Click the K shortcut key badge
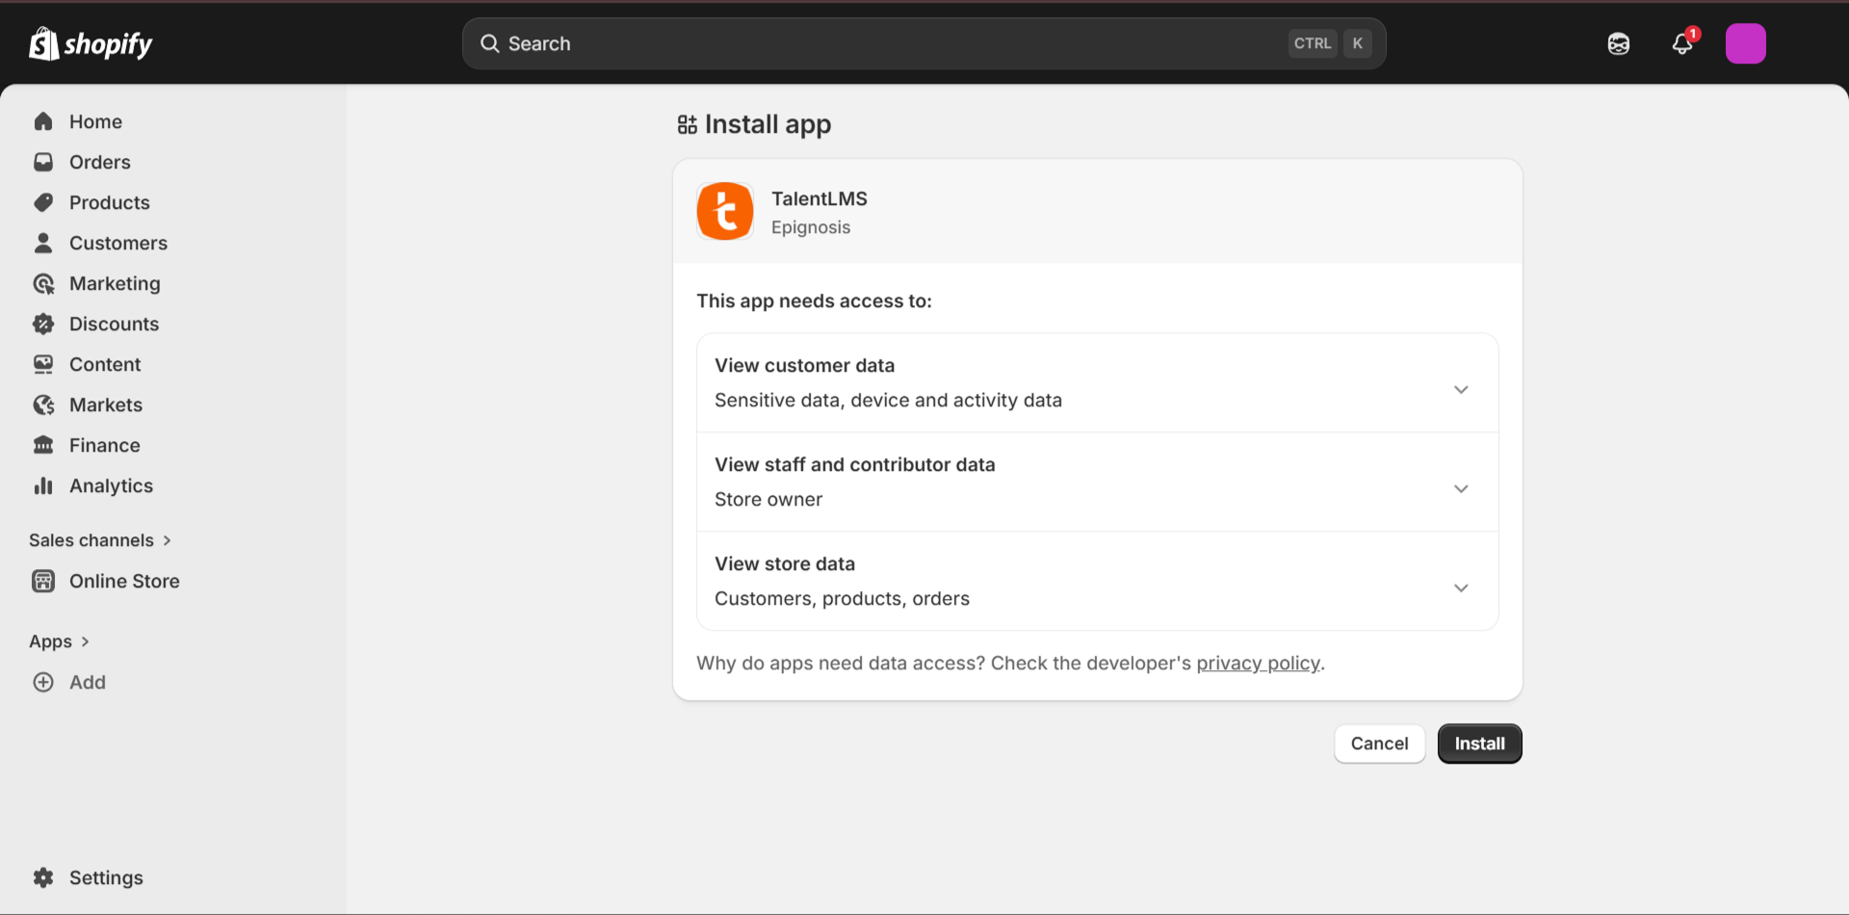 pyautogui.click(x=1357, y=43)
